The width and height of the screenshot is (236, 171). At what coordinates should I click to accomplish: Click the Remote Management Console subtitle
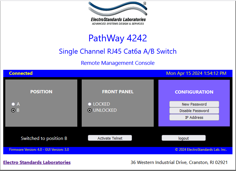(118, 63)
